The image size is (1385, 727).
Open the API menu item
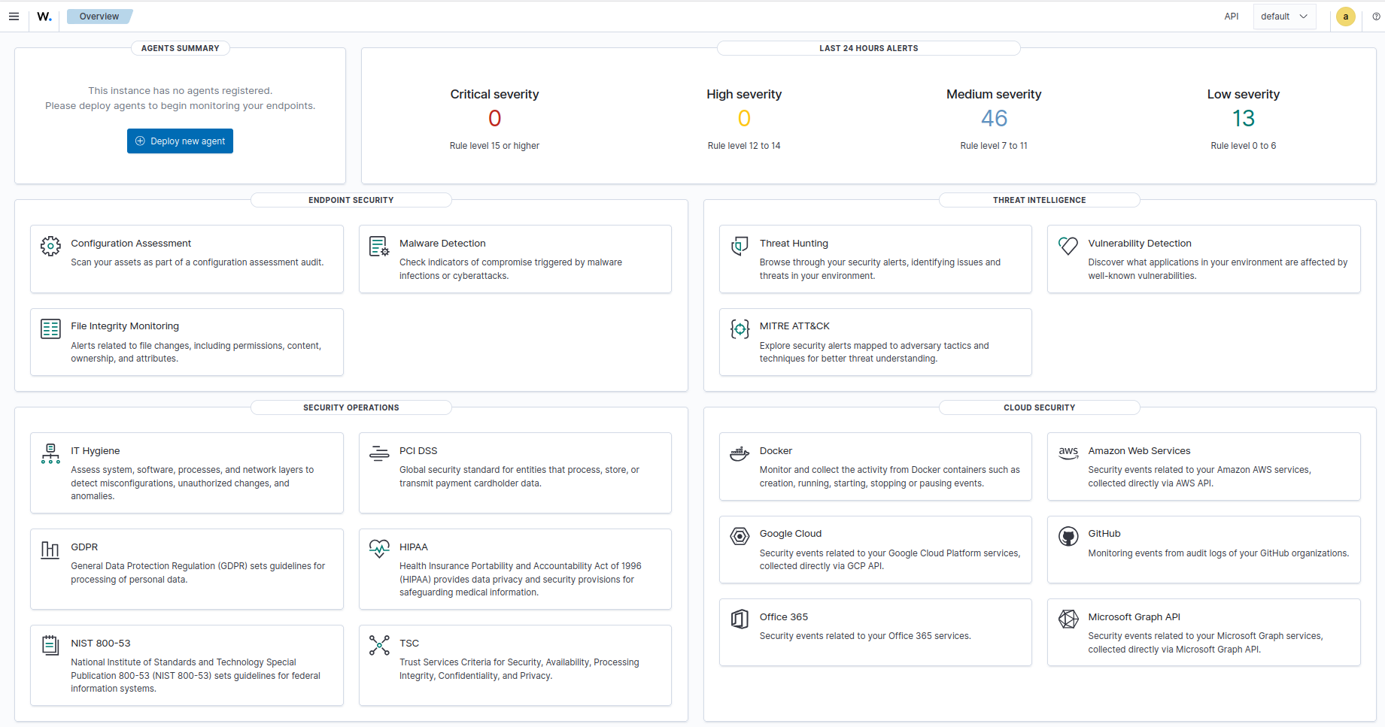[1232, 17]
